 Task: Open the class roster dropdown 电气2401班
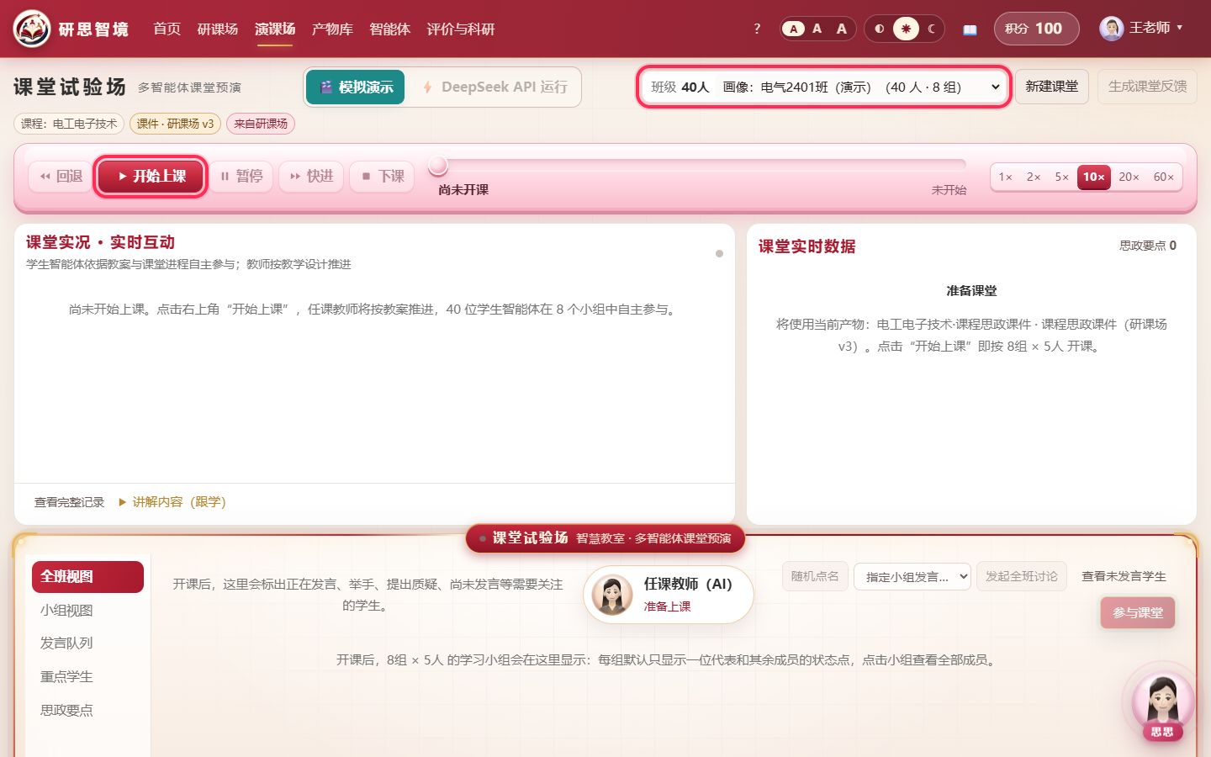(823, 87)
